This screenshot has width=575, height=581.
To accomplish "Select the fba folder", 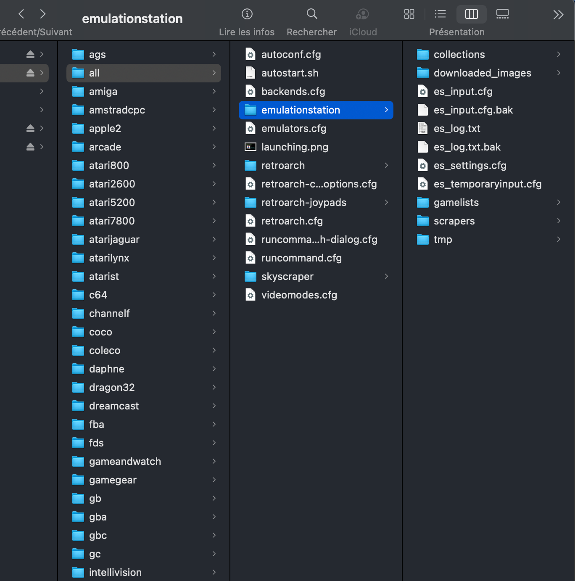I will (144, 424).
